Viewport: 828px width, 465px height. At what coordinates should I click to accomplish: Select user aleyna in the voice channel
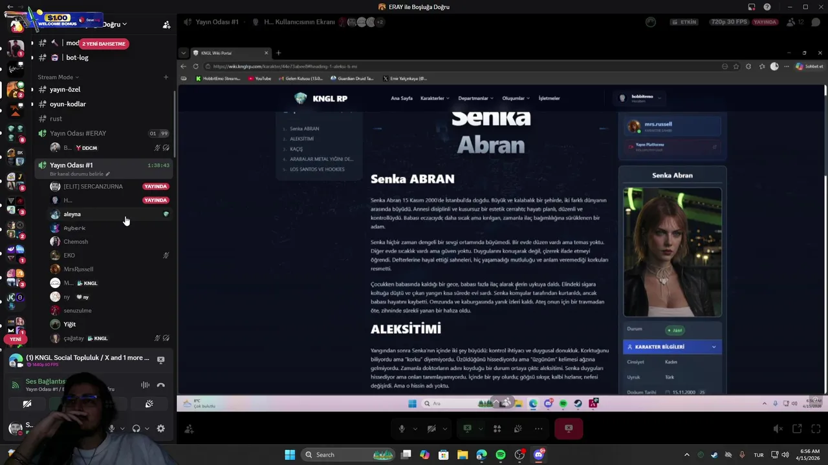103,214
